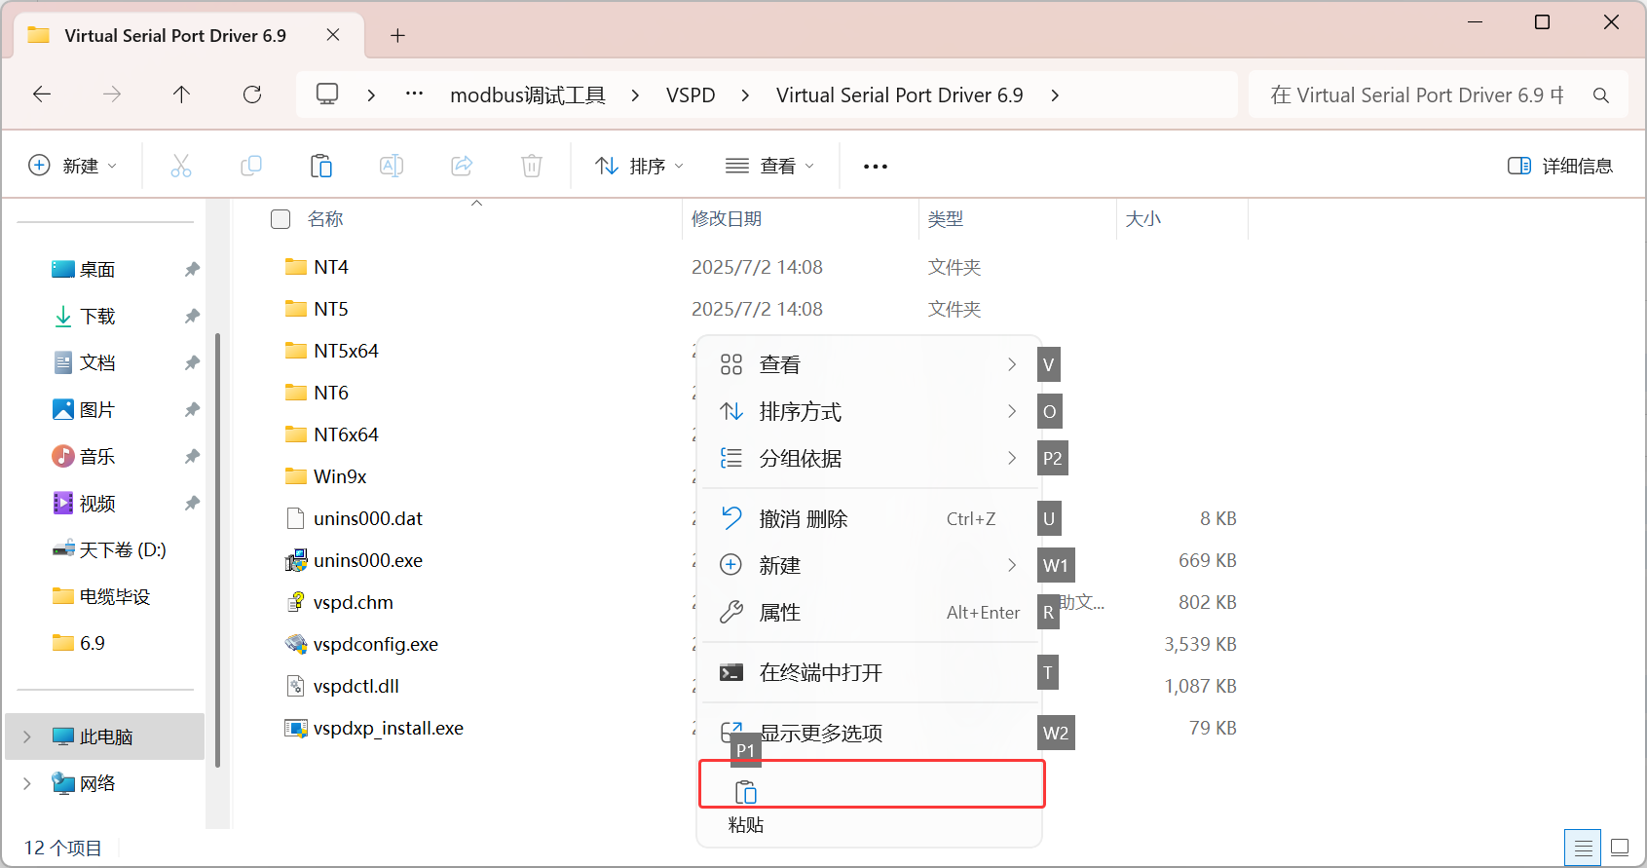
Task: Go back with the left arrow
Action: 42,94
